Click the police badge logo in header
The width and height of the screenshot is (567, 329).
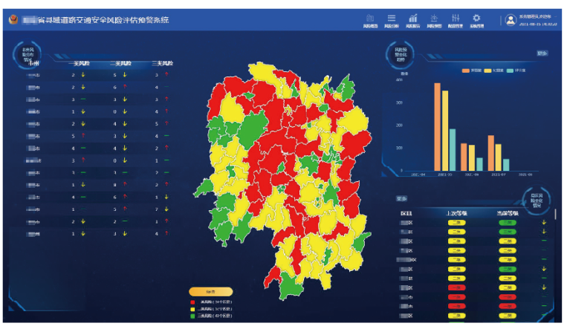point(13,19)
